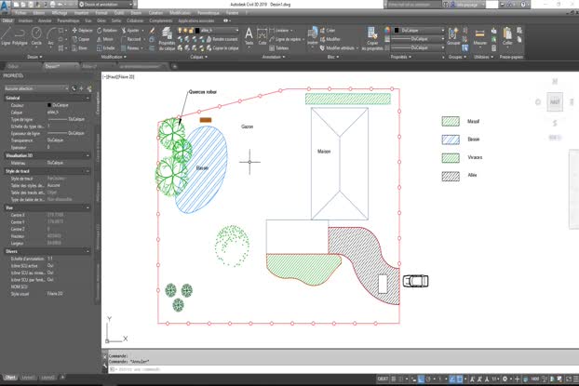Click the Miroir tool
Screen dimensions: 579x386
coord(105,39)
